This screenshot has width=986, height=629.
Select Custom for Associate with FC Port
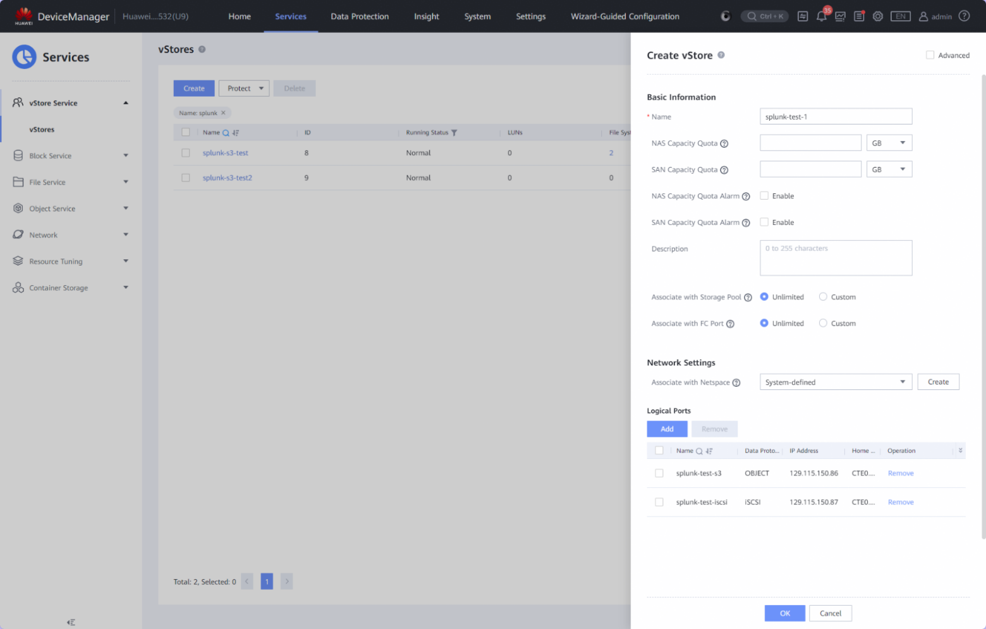[x=823, y=323]
